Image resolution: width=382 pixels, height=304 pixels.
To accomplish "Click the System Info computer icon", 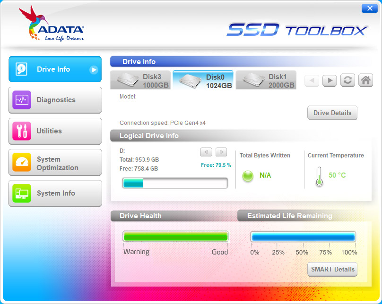I will point(22,193).
